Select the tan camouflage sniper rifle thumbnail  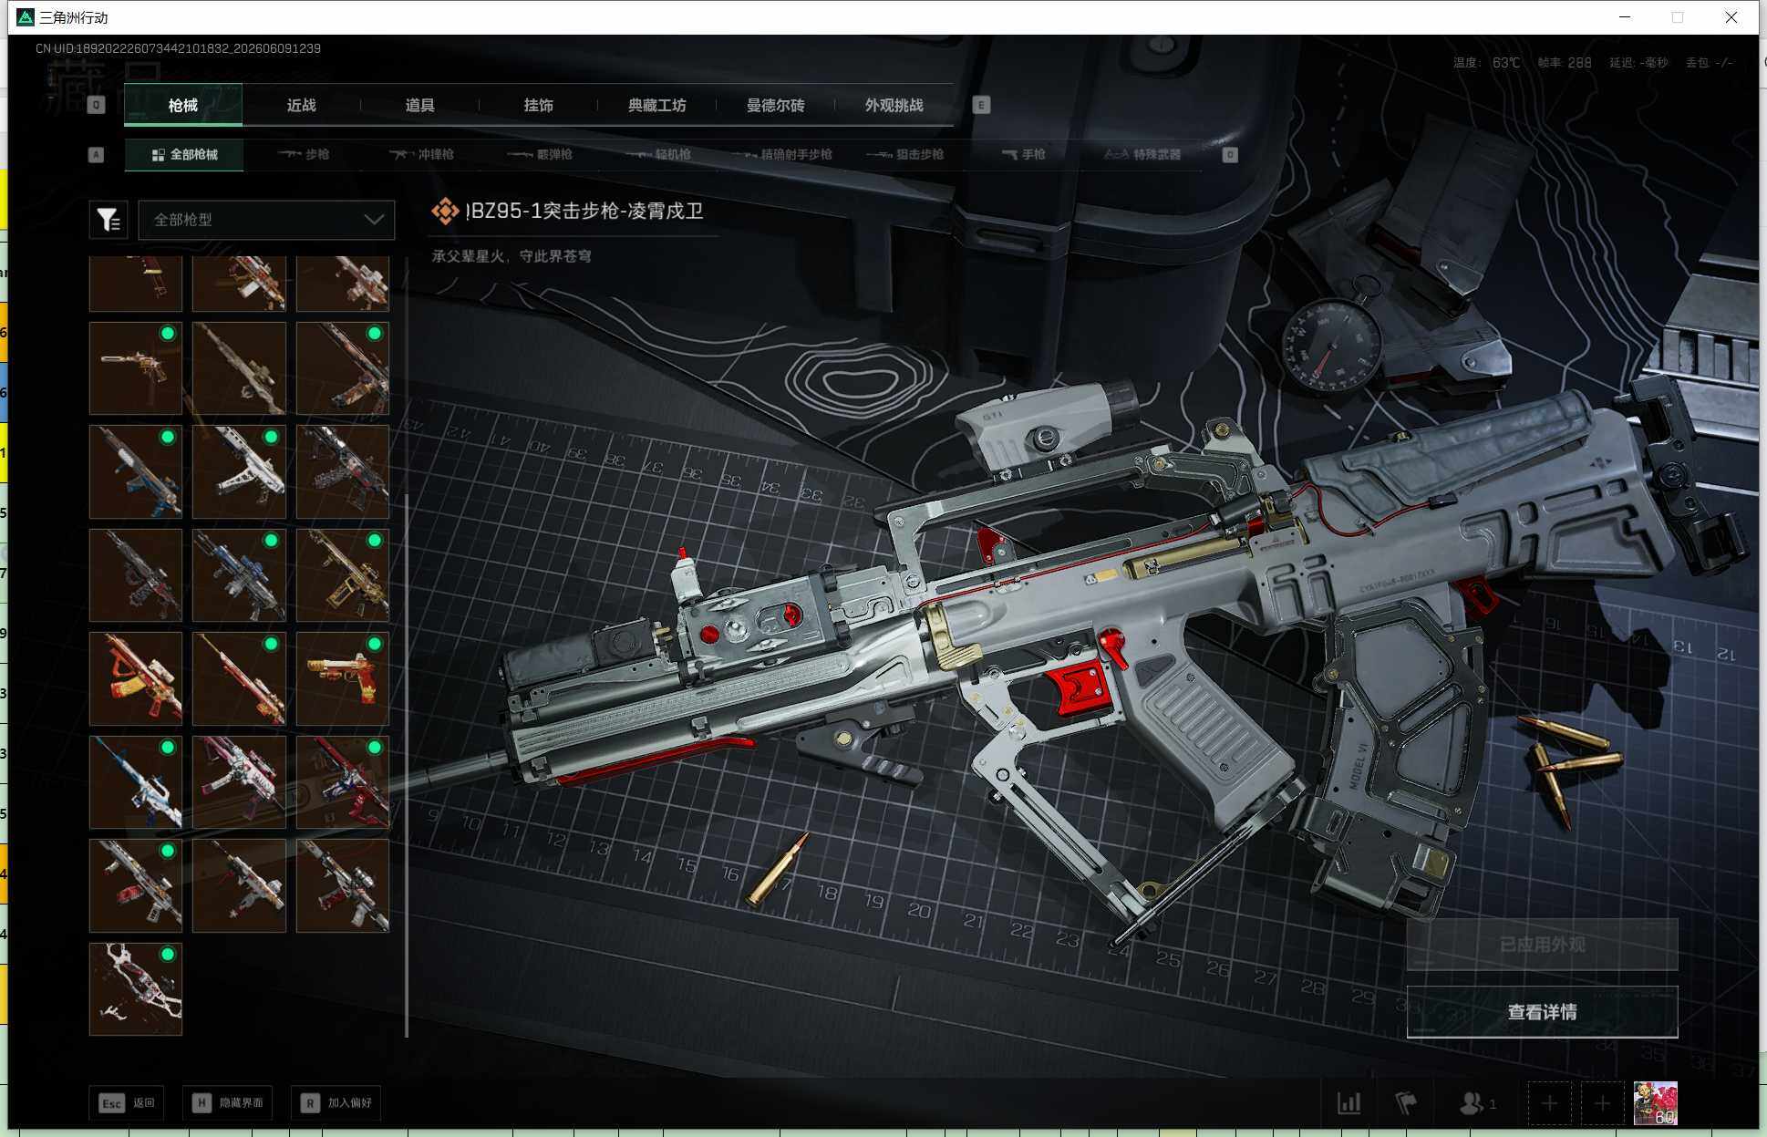point(239,368)
